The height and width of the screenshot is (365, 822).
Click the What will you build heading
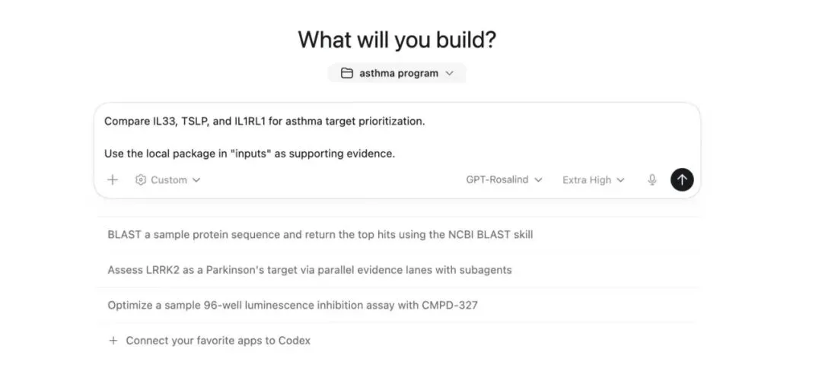point(397,40)
